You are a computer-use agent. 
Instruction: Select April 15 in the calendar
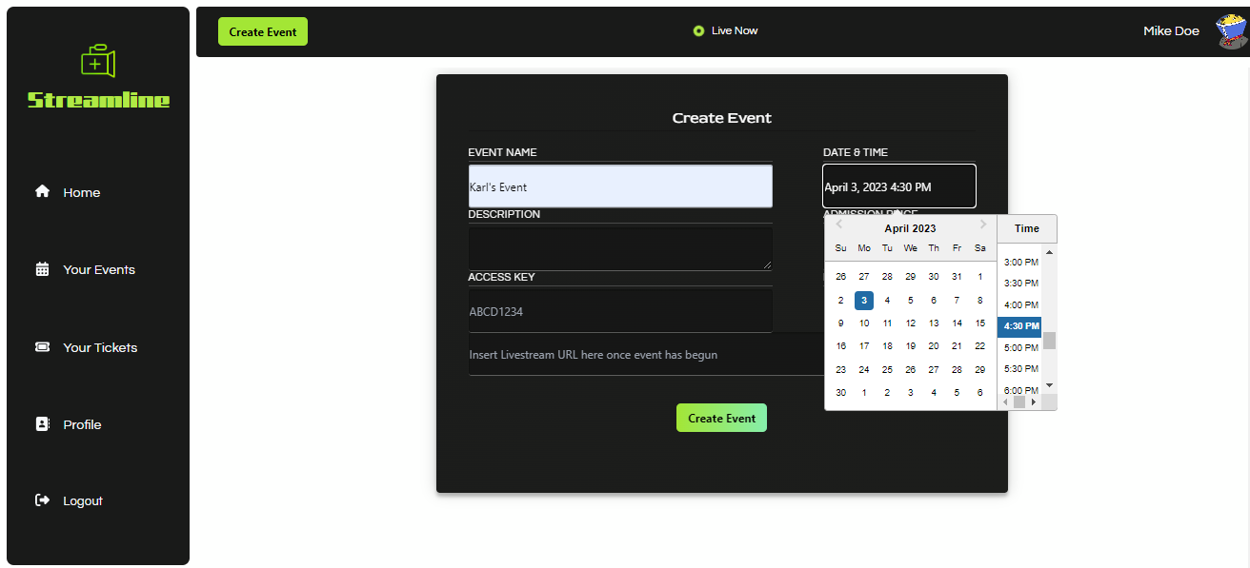(980, 323)
